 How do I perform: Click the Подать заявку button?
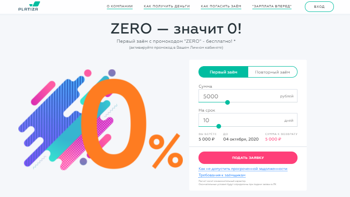248,158
